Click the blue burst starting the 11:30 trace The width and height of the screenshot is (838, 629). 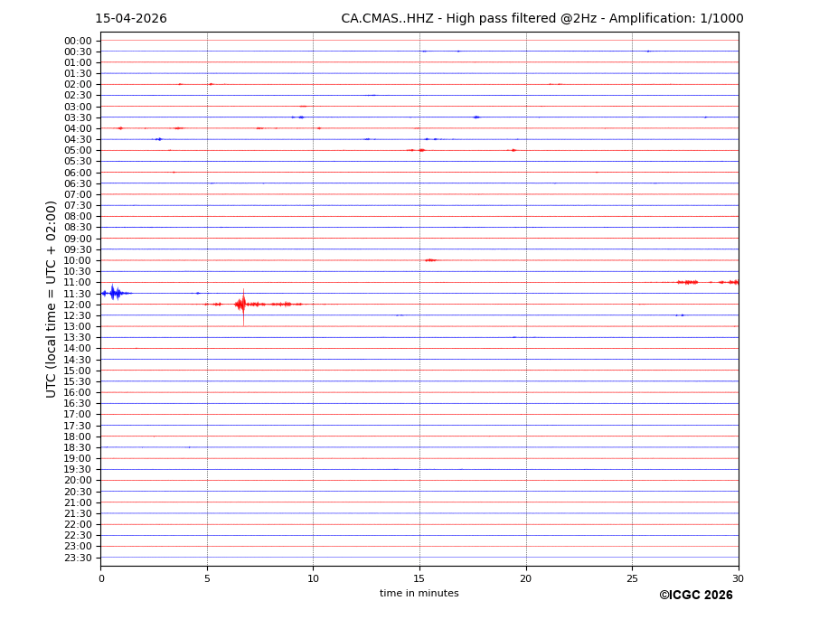point(114,293)
